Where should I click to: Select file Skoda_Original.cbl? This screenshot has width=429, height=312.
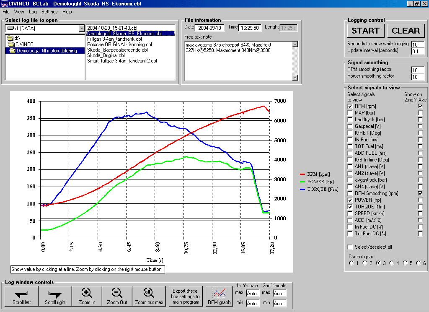(106, 55)
